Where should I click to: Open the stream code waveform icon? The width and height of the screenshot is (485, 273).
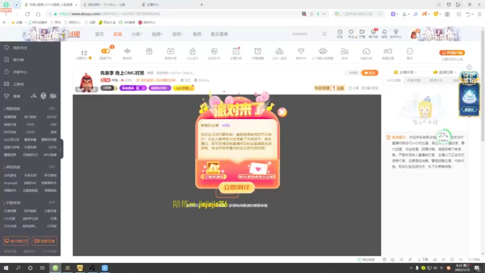point(127,51)
